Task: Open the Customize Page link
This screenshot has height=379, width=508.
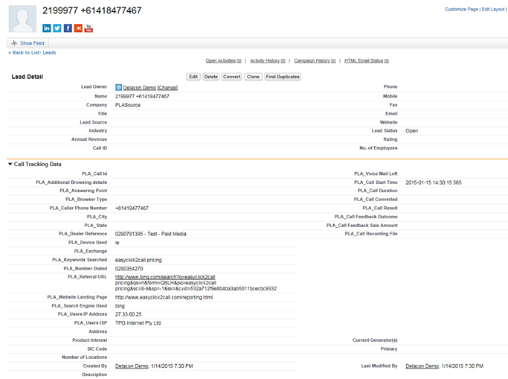Action: [461, 9]
